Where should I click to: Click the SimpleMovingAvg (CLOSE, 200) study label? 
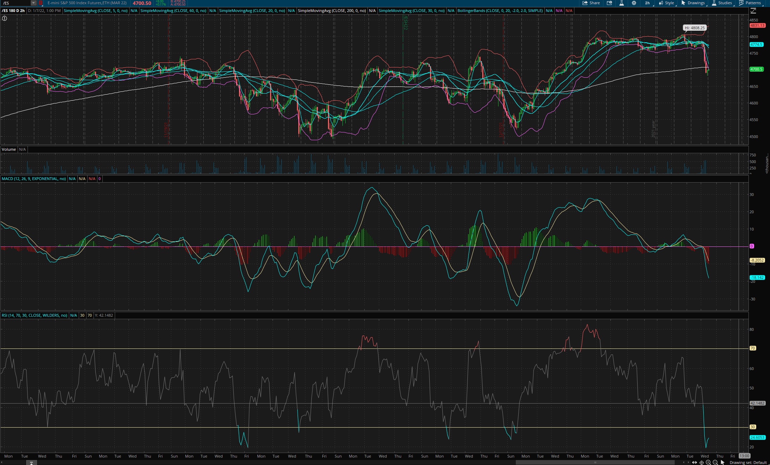click(332, 11)
